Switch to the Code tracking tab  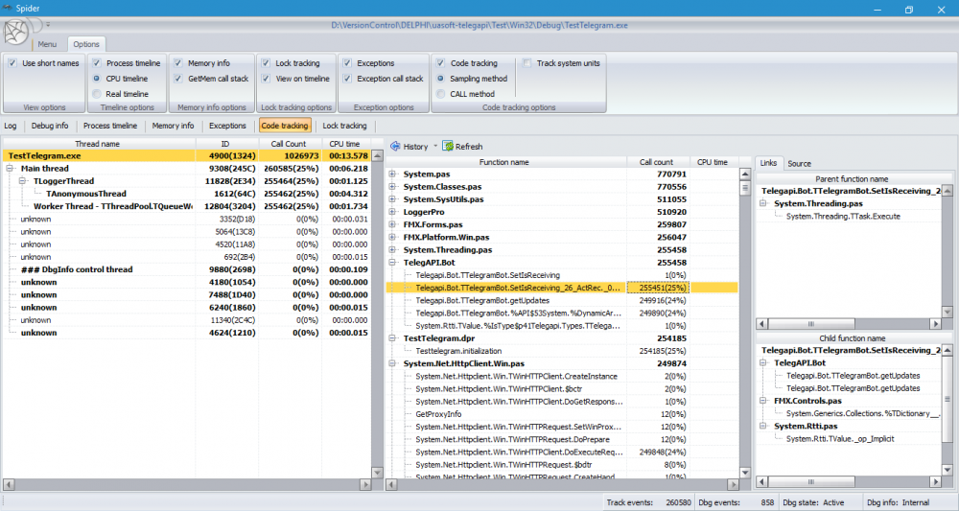coord(285,126)
